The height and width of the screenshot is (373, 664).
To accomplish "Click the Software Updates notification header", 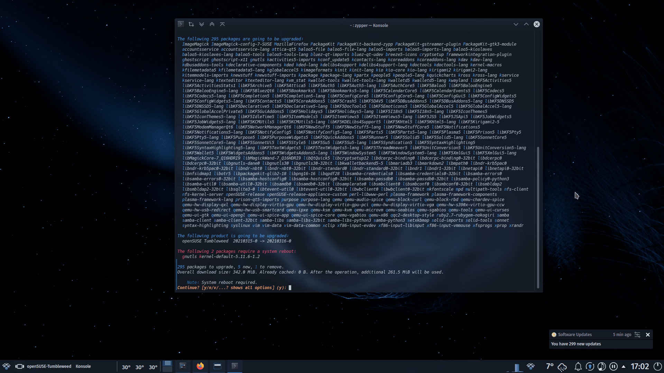I will pos(575,335).
